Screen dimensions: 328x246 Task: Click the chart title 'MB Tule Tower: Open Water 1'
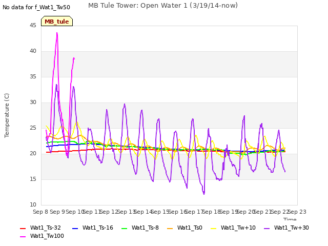click(x=138, y=6)
